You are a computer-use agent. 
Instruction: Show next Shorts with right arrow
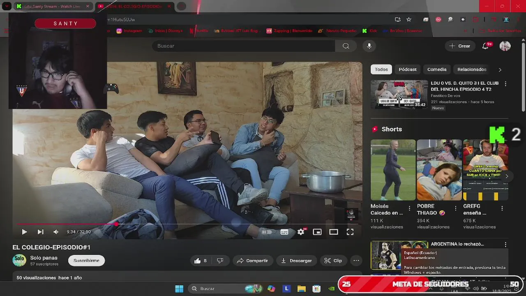(x=507, y=176)
